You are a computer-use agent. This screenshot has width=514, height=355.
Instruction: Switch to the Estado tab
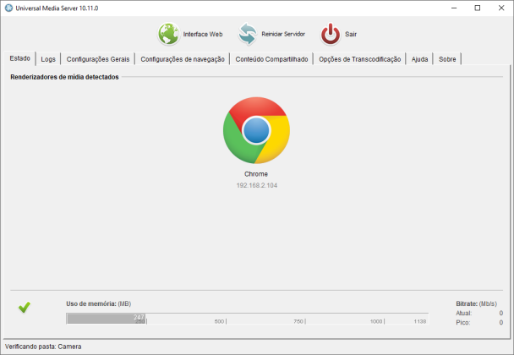click(x=20, y=58)
